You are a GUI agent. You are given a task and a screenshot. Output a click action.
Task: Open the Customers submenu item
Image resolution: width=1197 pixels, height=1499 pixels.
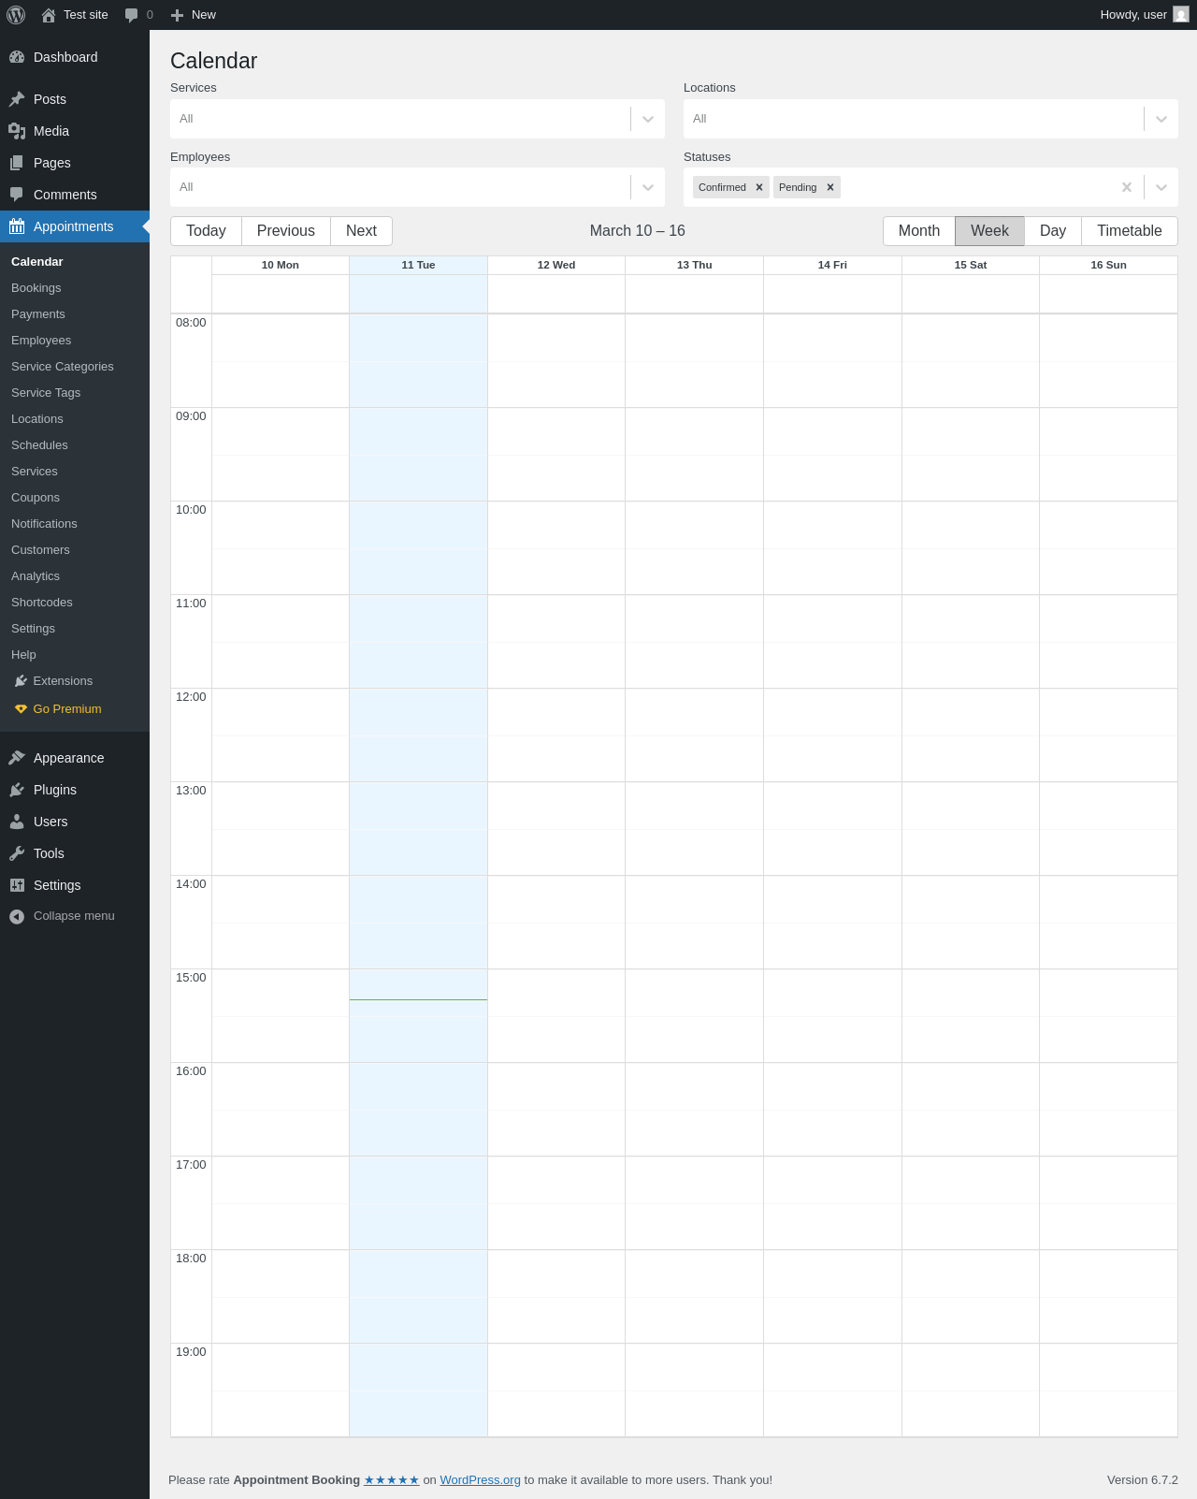pos(75,550)
